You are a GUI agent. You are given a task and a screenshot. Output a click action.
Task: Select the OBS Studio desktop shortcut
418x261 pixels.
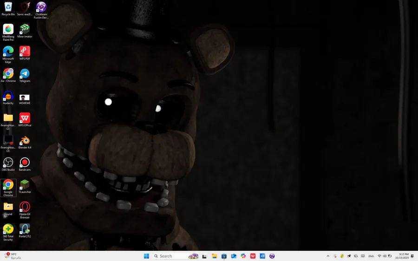[8, 164]
